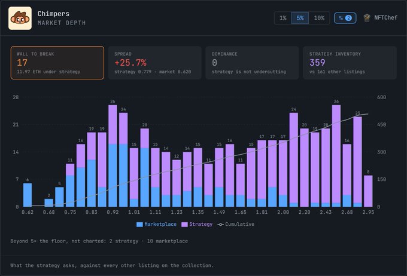
Task: Click the 0.62 bar labeled 6
Action: tap(28, 195)
